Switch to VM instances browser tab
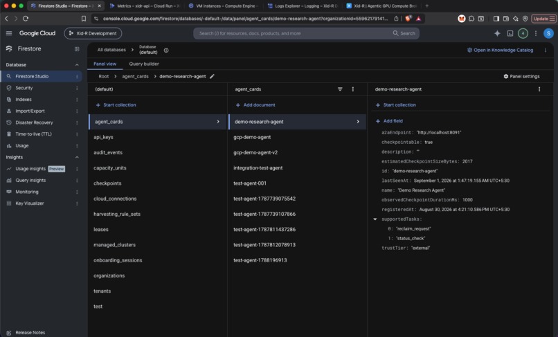 [224, 6]
